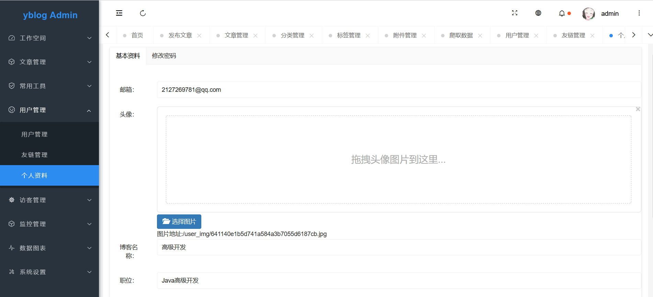The height and width of the screenshot is (297, 653).
Task: Close the 文章管理 tab
Action: point(255,36)
